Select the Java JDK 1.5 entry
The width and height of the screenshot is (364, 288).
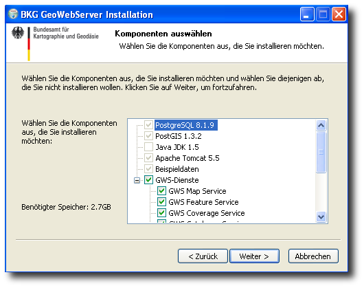point(177,147)
